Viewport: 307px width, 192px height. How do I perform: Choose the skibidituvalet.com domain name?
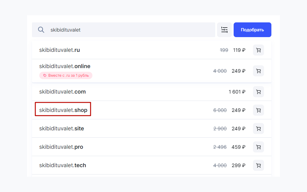click(62, 92)
